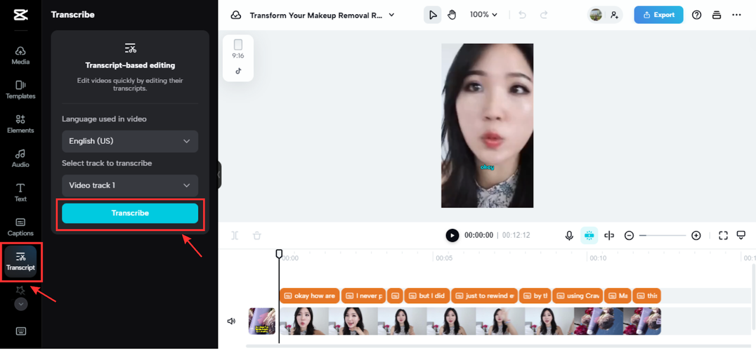Click the timeline playhead marker
This screenshot has height=351, width=756.
pyautogui.click(x=279, y=254)
